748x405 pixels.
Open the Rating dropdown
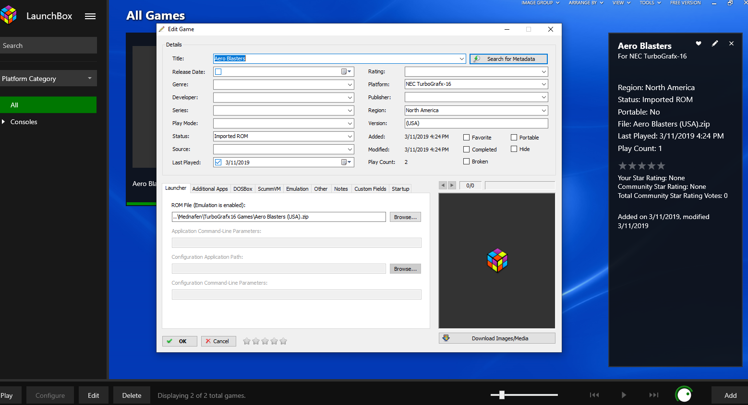(x=543, y=71)
